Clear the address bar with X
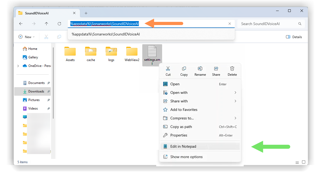321x177 pixels. pos(230,24)
